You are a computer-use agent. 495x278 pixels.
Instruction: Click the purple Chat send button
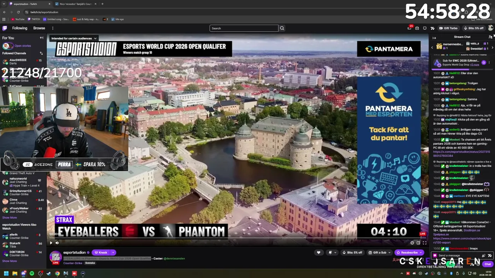point(488,264)
